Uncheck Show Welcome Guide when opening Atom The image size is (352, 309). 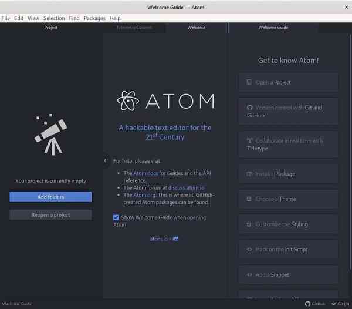pyautogui.click(x=116, y=217)
